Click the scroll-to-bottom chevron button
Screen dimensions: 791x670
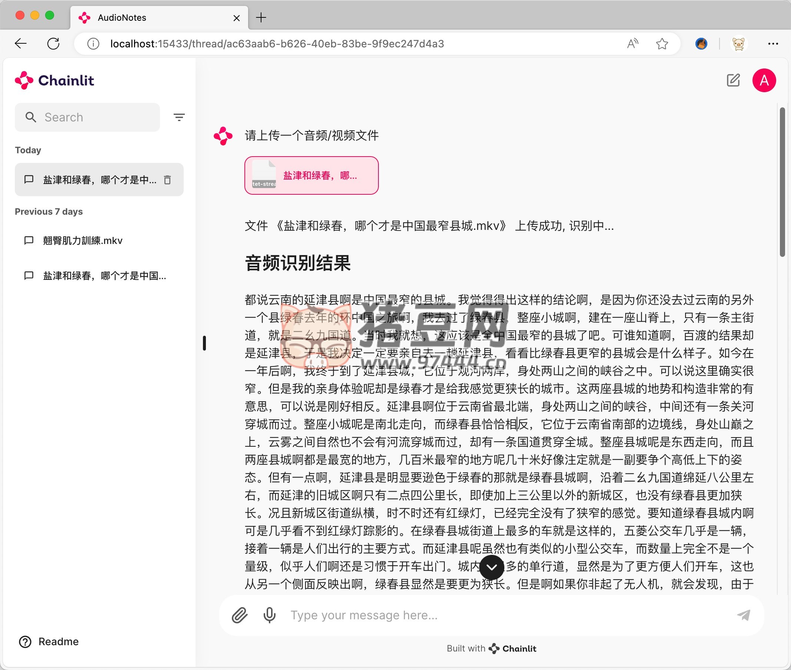click(x=492, y=567)
